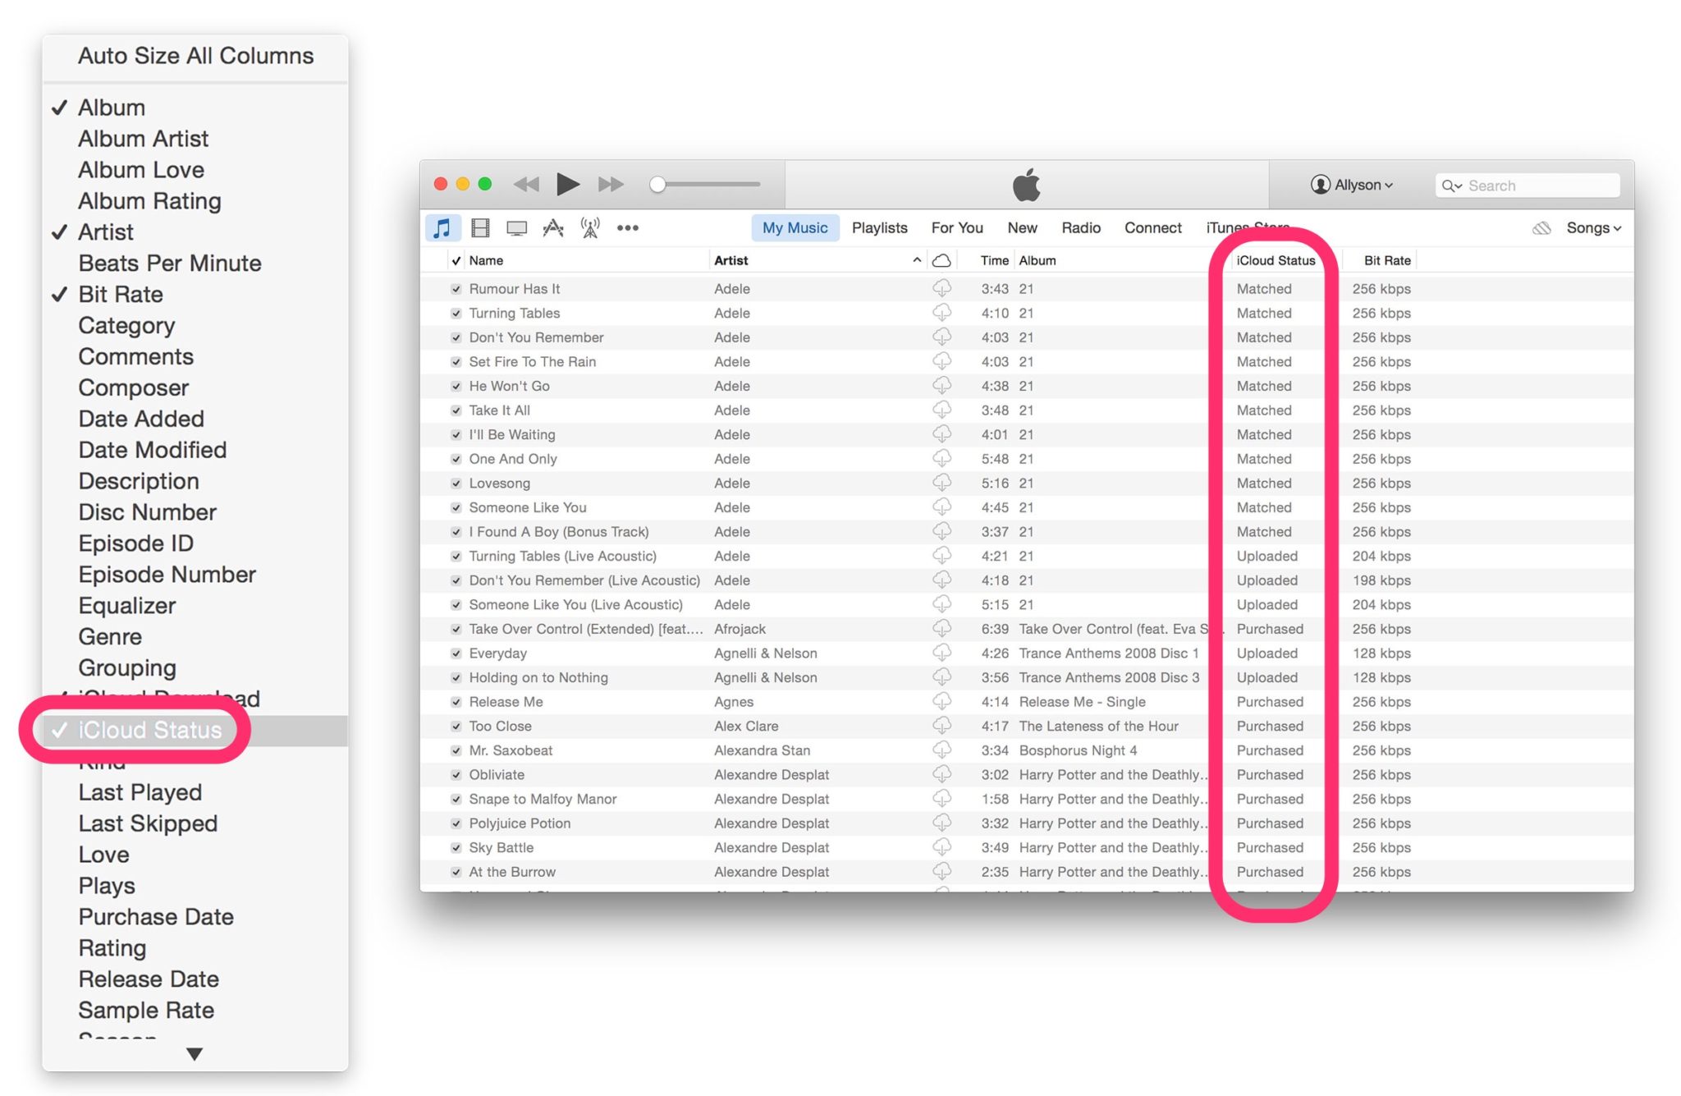Sort by the iCloud Status column header
This screenshot has height=1096, width=1681.
pos(1276,260)
